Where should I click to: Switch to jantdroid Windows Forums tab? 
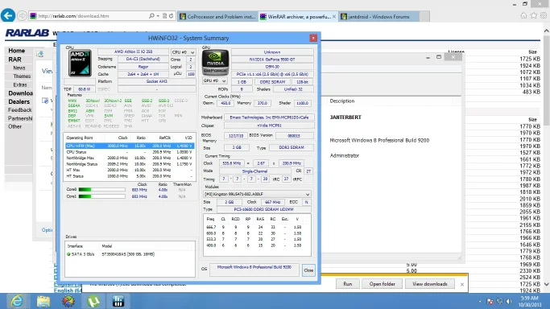coord(378,16)
